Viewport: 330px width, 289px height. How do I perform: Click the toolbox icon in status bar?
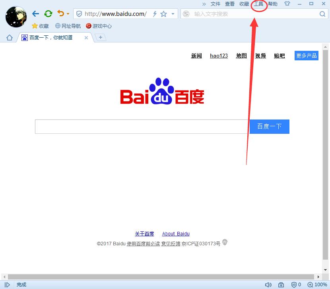(281, 285)
